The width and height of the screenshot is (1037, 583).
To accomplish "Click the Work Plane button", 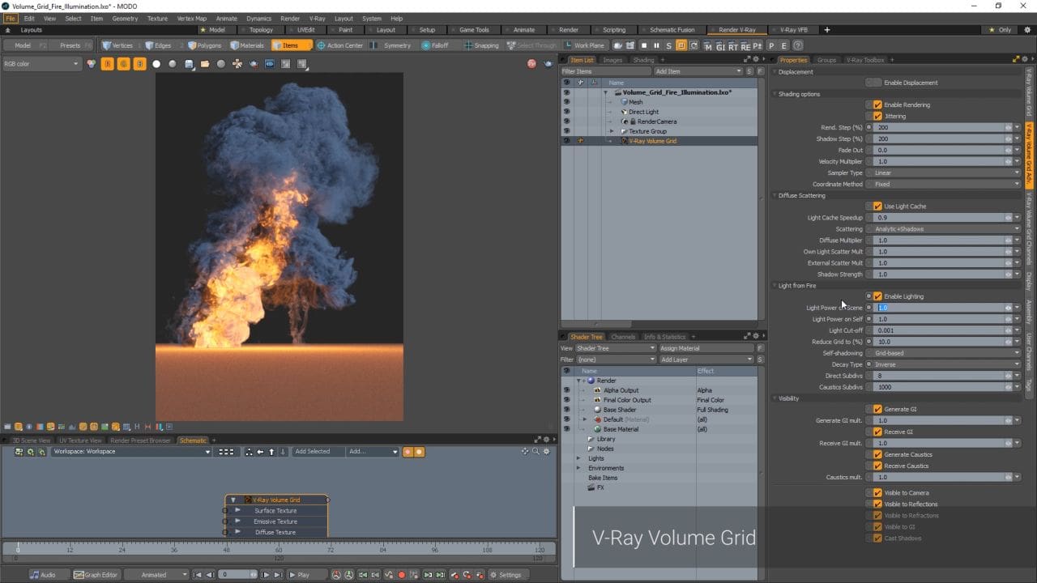I will click(584, 45).
